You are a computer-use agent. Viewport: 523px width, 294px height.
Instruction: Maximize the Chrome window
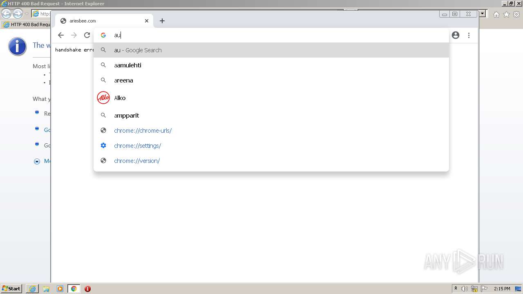point(455,14)
